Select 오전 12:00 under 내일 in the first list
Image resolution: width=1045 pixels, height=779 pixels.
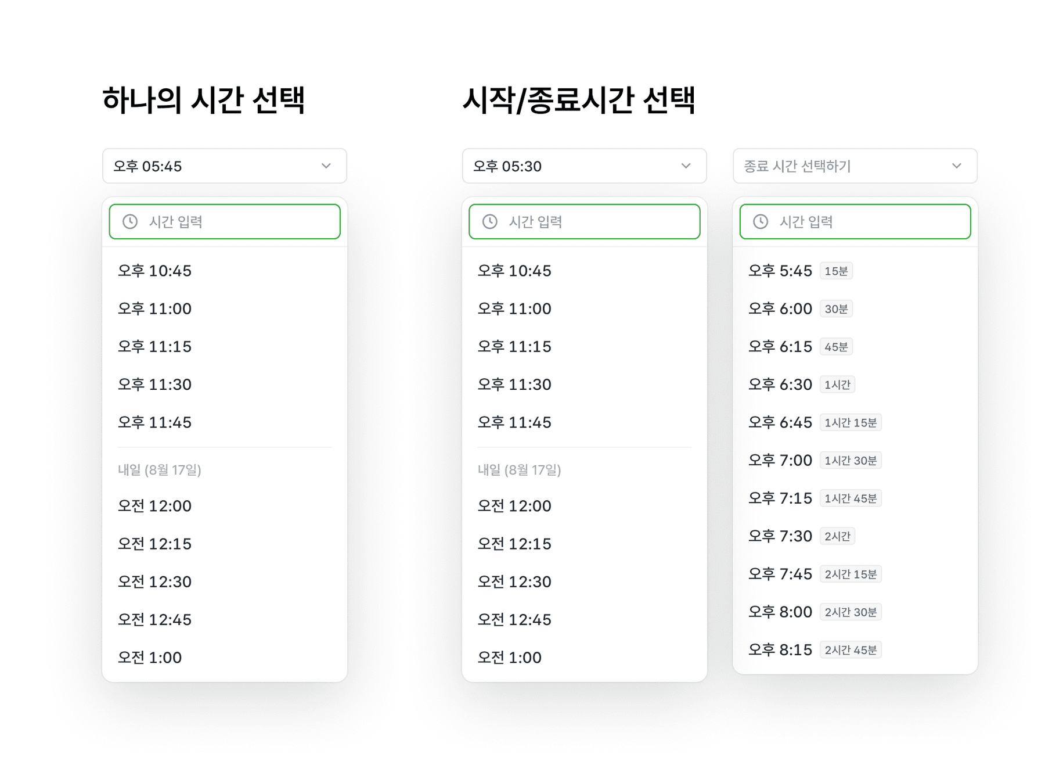tap(153, 506)
